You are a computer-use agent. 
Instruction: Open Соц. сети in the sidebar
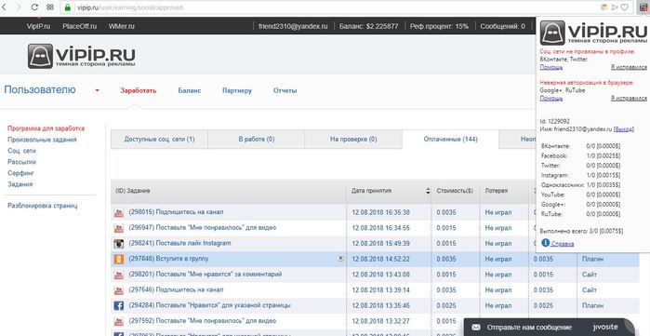[21, 151]
